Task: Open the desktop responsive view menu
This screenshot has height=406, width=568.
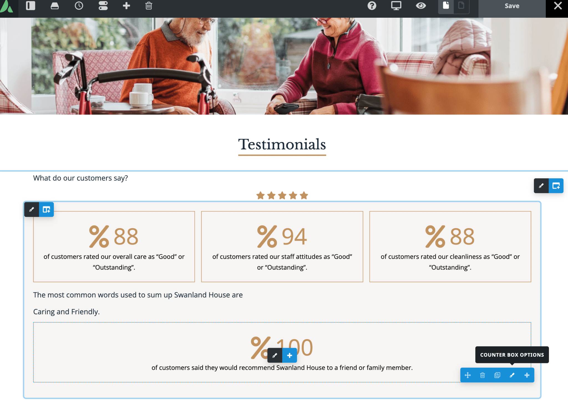Action: [x=396, y=6]
